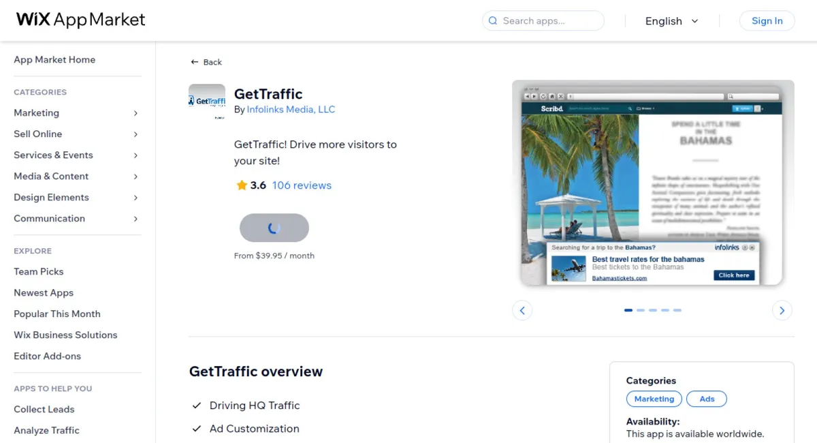Click the 'From $39.95 / month' price text
The image size is (817, 443).
click(274, 256)
